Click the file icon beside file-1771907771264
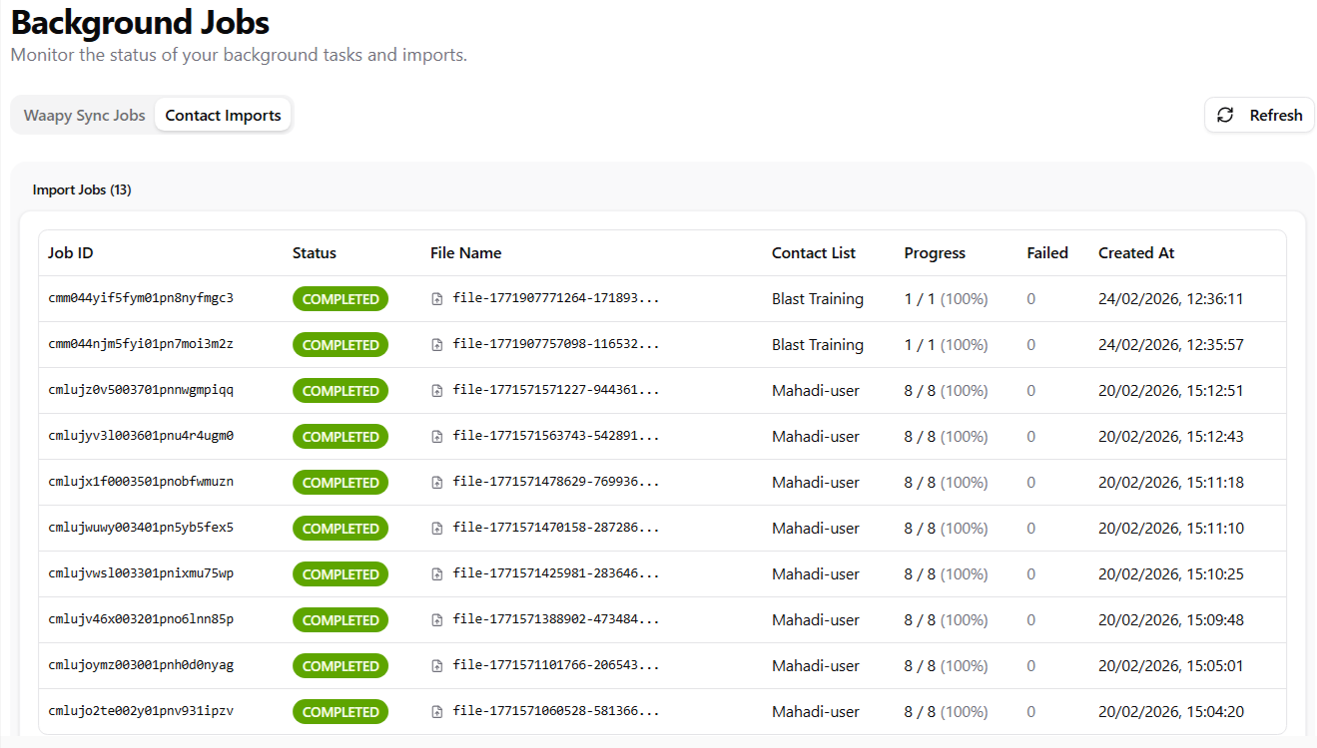Screen dimensions: 1317x748 [437, 299]
